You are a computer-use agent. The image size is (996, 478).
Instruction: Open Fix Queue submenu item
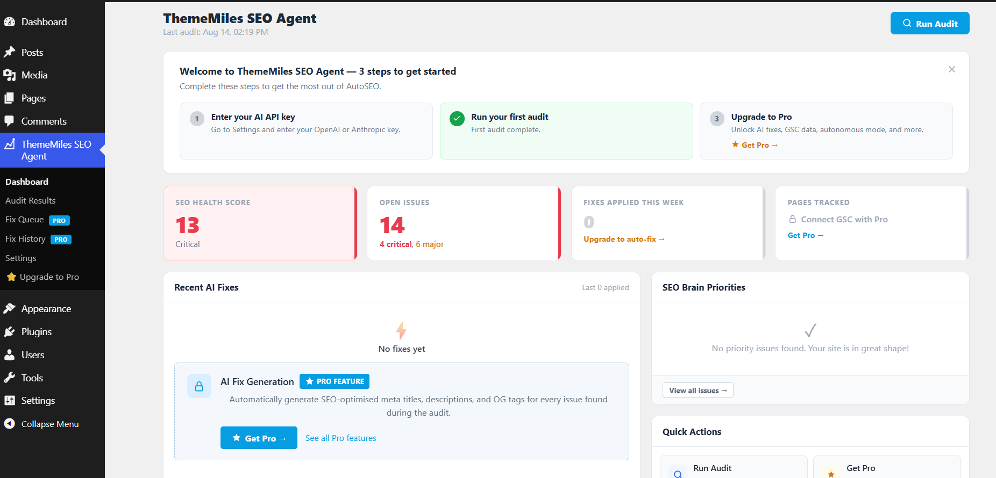pos(25,220)
